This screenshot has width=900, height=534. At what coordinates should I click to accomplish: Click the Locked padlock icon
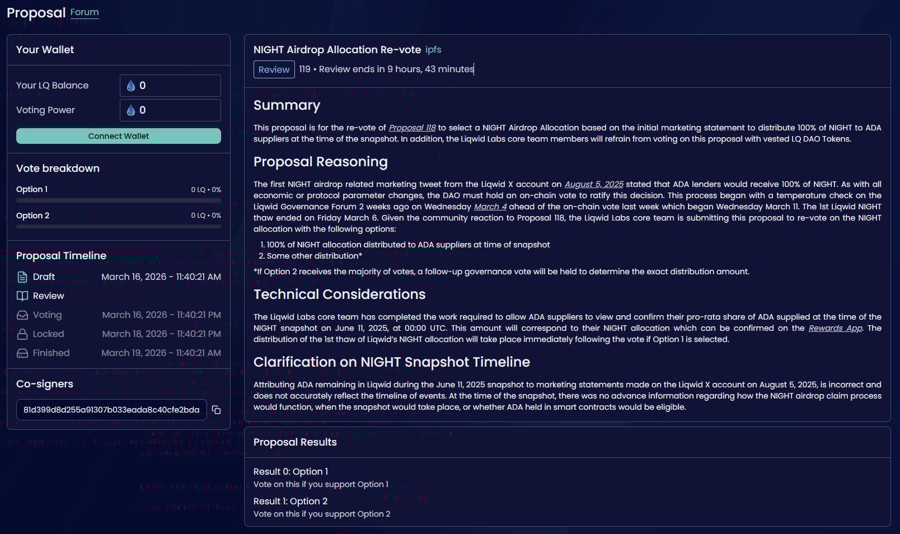coord(22,334)
